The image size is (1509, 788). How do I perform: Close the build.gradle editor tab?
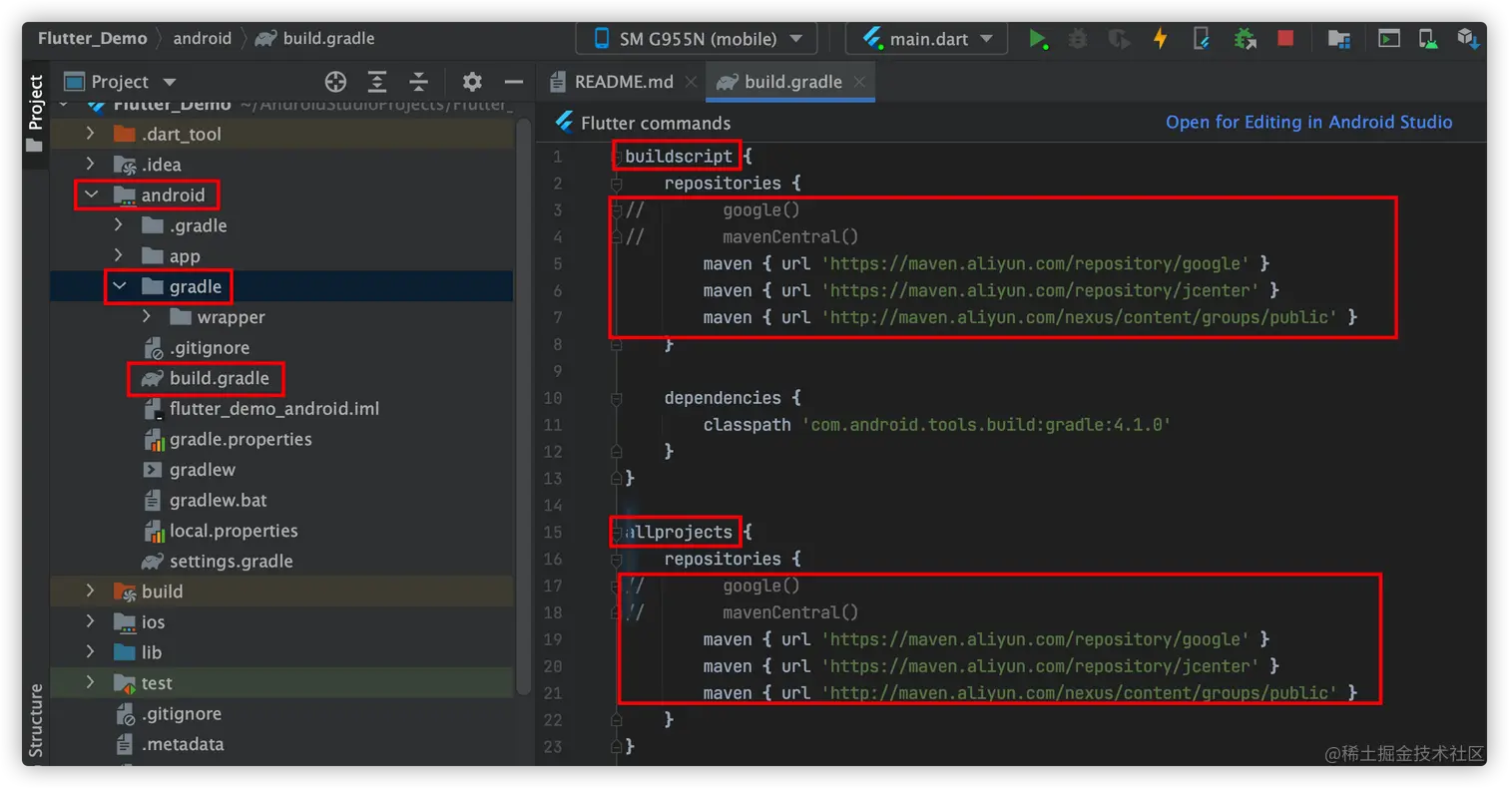point(859,82)
